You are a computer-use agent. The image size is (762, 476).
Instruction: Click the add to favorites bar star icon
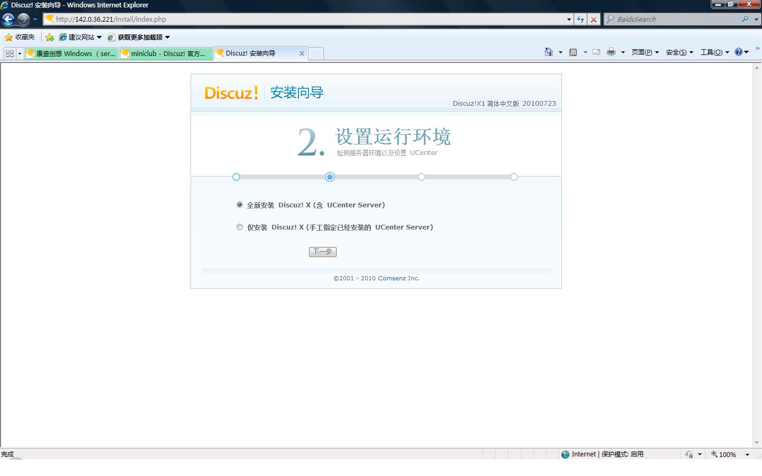49,37
